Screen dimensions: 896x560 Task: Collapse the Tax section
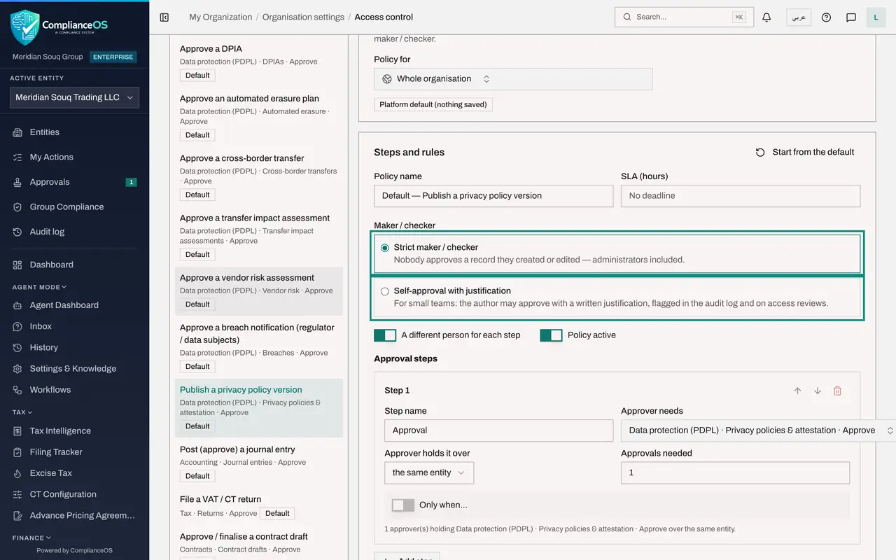(x=22, y=412)
